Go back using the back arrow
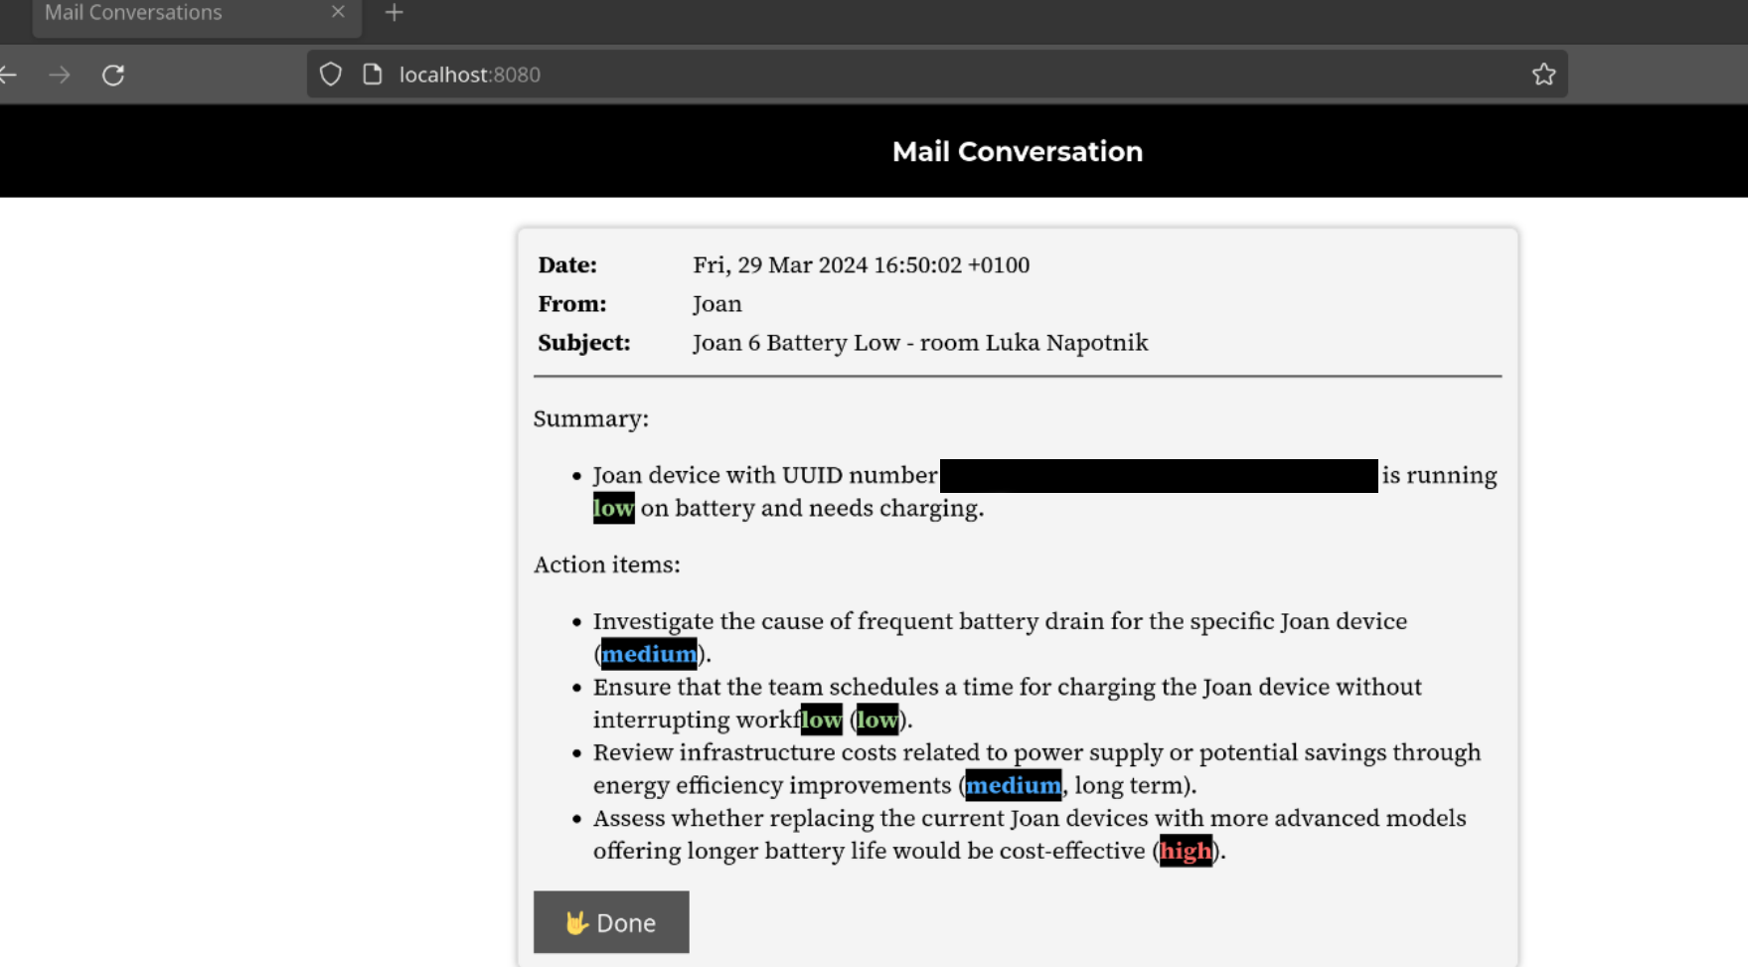The height and width of the screenshot is (967, 1748). pyautogui.click(x=8, y=75)
